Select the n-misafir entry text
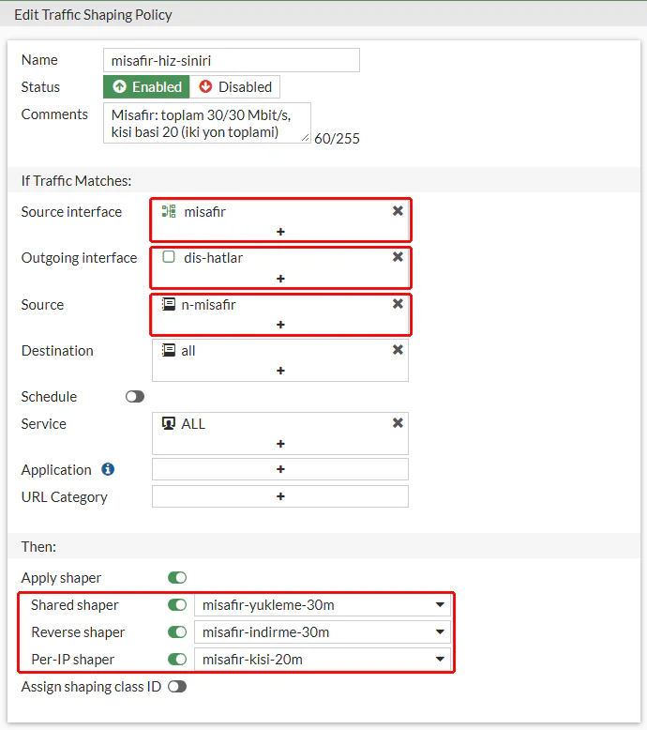 [x=208, y=304]
